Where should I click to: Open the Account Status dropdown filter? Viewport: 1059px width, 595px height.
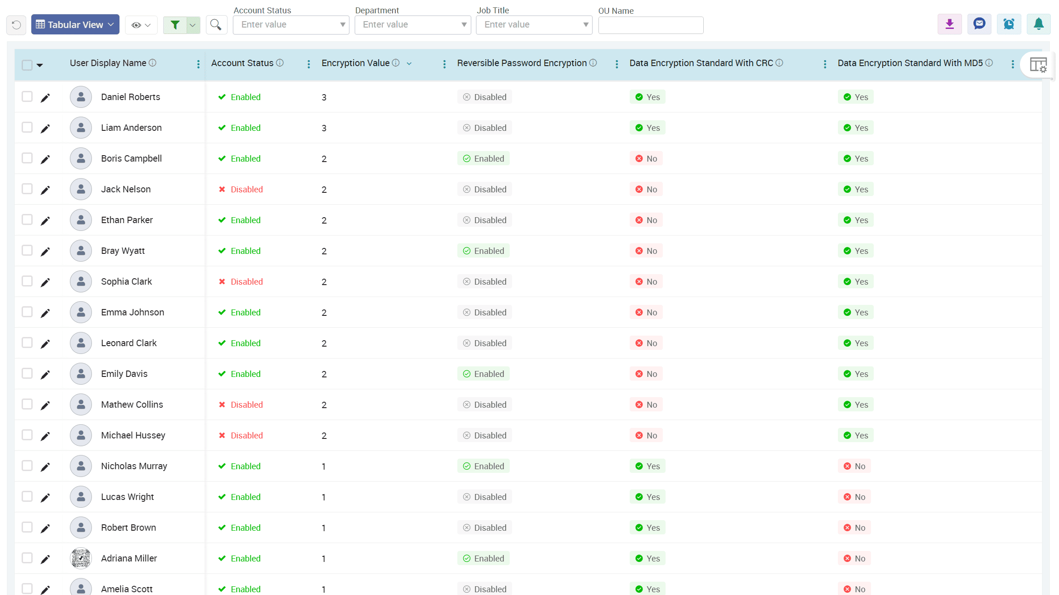342,25
